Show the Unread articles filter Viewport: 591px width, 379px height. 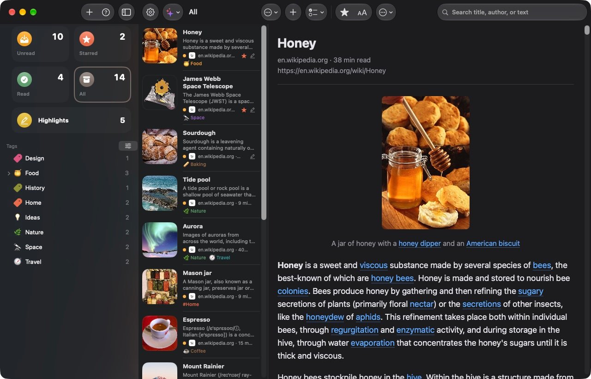[40, 44]
